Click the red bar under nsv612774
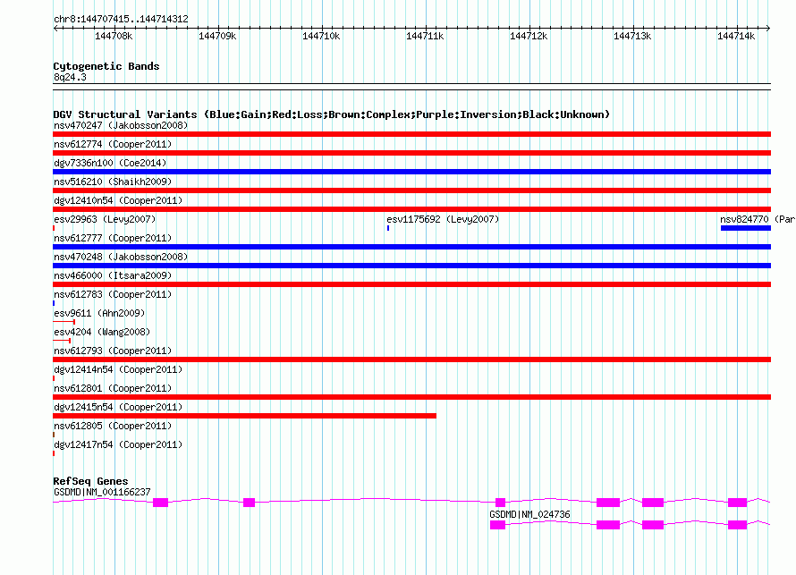Image resolution: width=796 pixels, height=575 pixels. click(411, 153)
